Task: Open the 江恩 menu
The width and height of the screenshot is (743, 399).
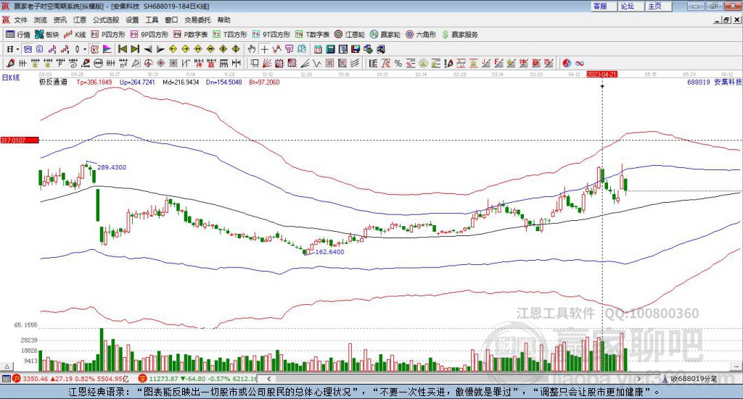Action: pos(80,20)
